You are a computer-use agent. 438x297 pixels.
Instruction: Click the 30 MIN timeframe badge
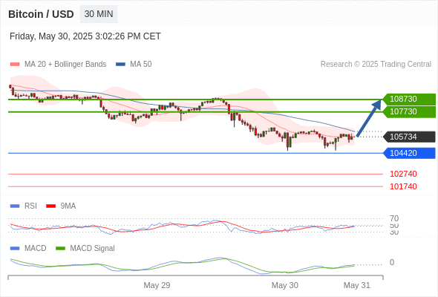(99, 14)
